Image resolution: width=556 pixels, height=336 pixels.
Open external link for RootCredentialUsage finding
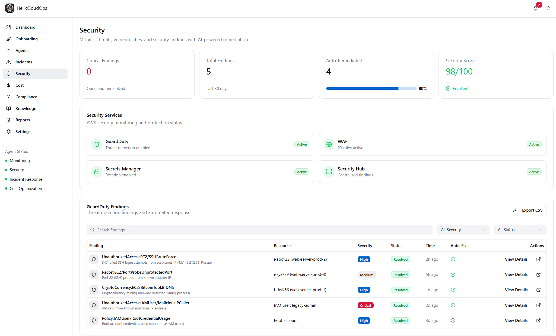pyautogui.click(x=538, y=321)
